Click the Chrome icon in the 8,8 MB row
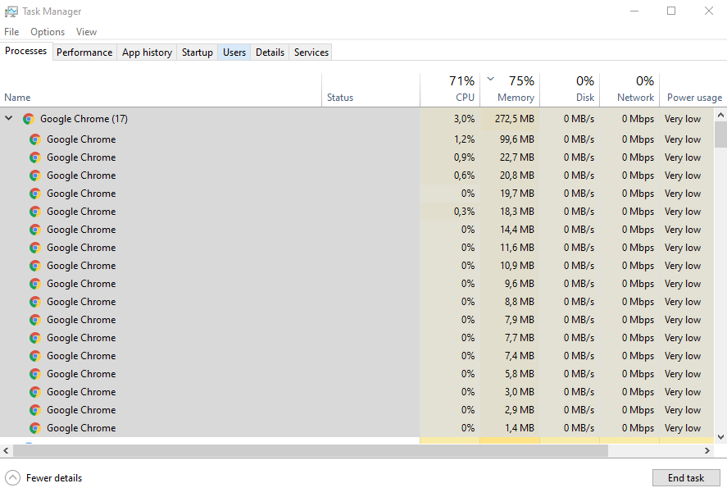This screenshot has width=727, height=497. click(x=35, y=302)
